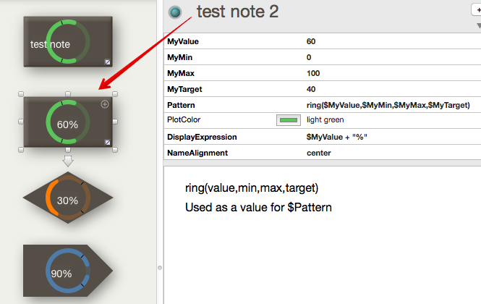
Task: Edit the MyValue field showing 60
Action: [x=311, y=41]
